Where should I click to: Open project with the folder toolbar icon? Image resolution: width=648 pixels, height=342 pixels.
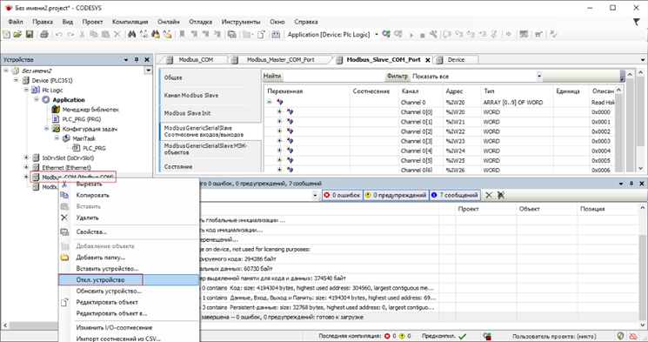click(x=17, y=34)
